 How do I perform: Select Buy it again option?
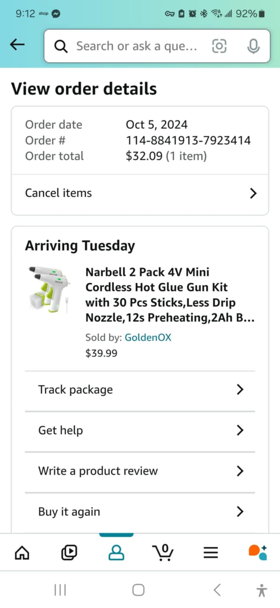click(69, 512)
